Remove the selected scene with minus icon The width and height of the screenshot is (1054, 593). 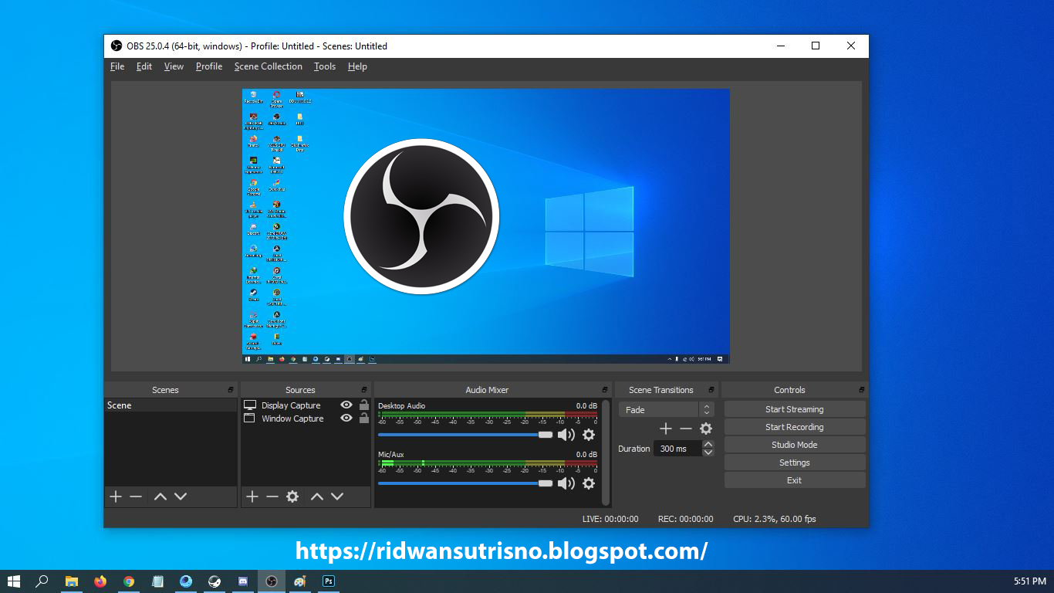pos(136,496)
